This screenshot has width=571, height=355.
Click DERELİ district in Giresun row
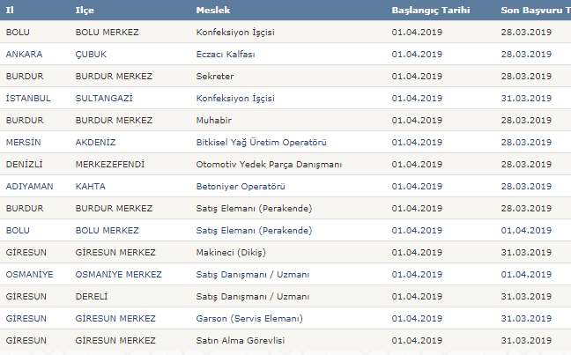click(x=92, y=296)
